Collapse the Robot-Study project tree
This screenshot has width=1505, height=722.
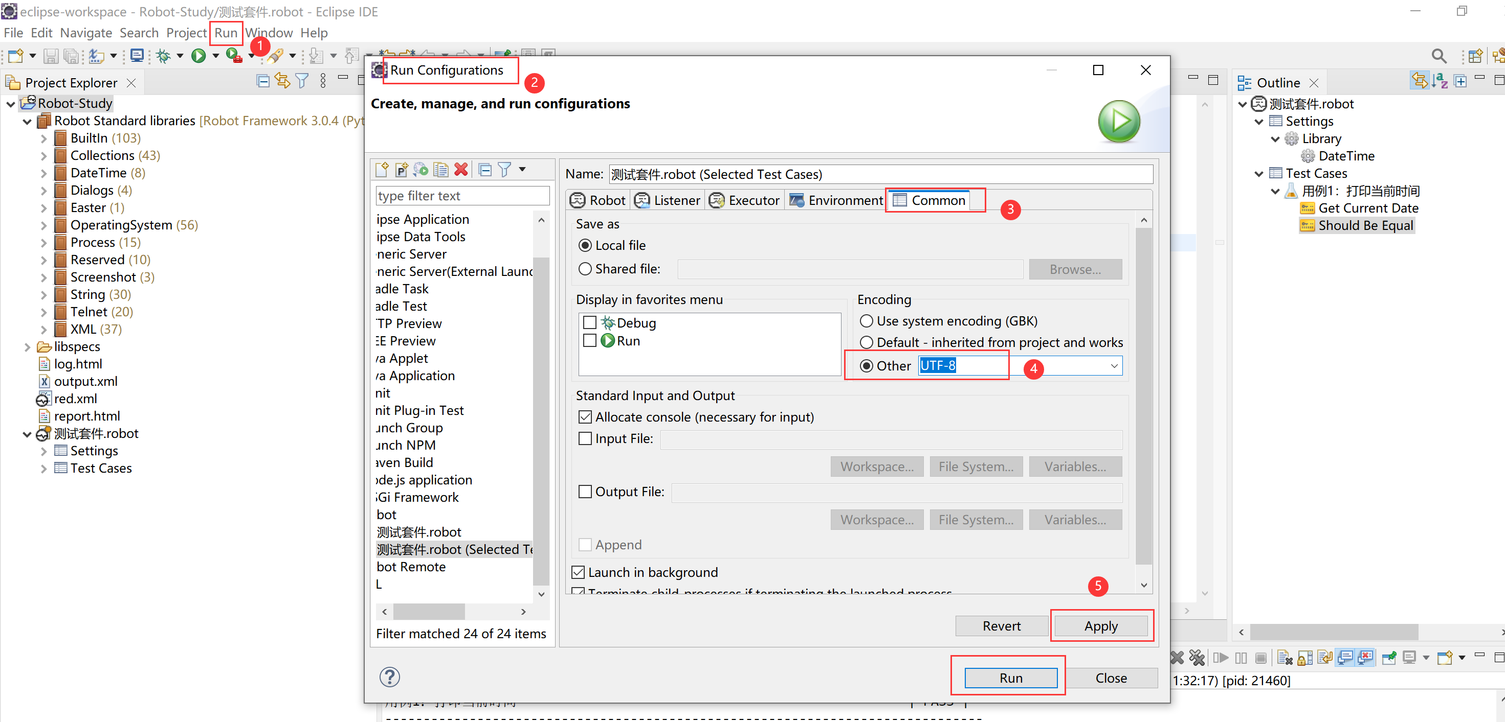point(11,104)
